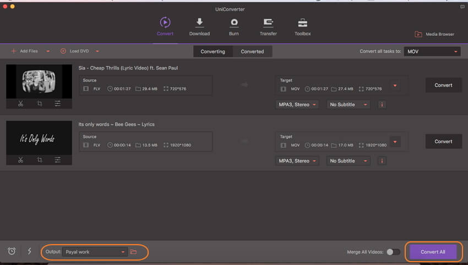This screenshot has width=468, height=265.
Task: Expand target format dropdown for Its only words
Action: click(x=395, y=142)
